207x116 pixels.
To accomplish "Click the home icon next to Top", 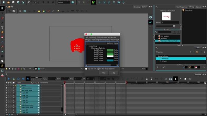I will [x=9, y=7].
